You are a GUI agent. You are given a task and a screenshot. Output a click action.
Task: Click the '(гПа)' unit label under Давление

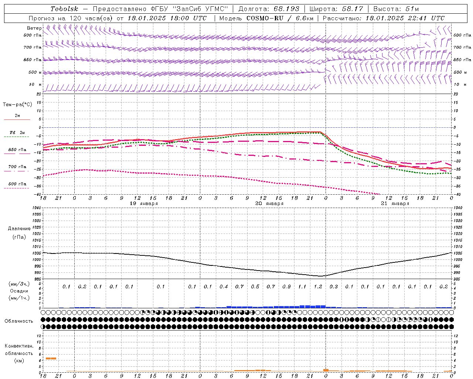[19, 237]
